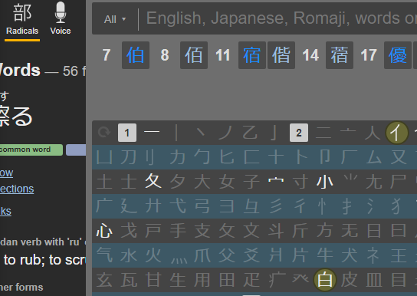Screen dimensions: 417x296
Task: Select the 田 rice field radical
Action: tap(227, 280)
